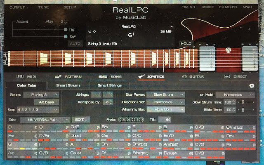Toggle the low accent checkbox
264x165 pixels.
click(x=66, y=36)
